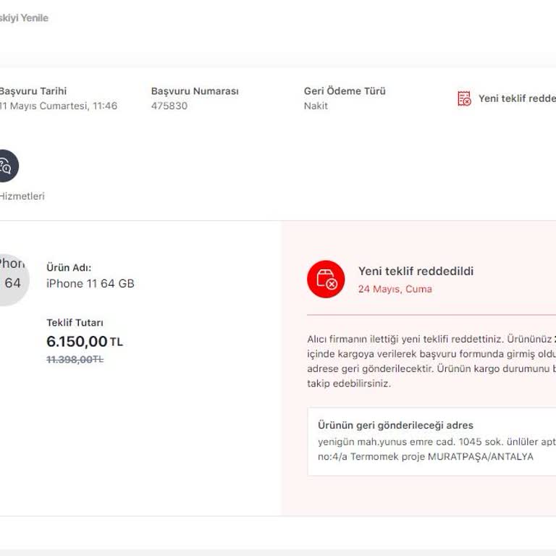Click the Hizmetleri label under the icon

click(22, 196)
